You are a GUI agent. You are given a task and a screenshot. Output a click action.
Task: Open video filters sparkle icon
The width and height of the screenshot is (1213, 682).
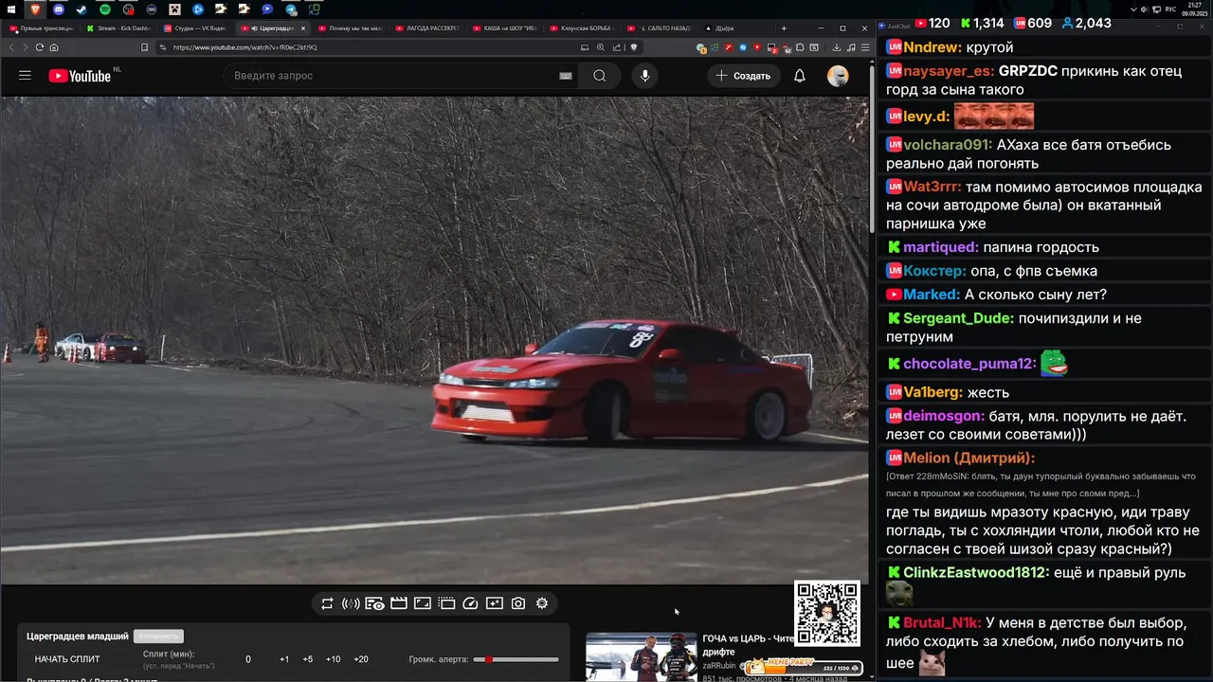point(494,603)
